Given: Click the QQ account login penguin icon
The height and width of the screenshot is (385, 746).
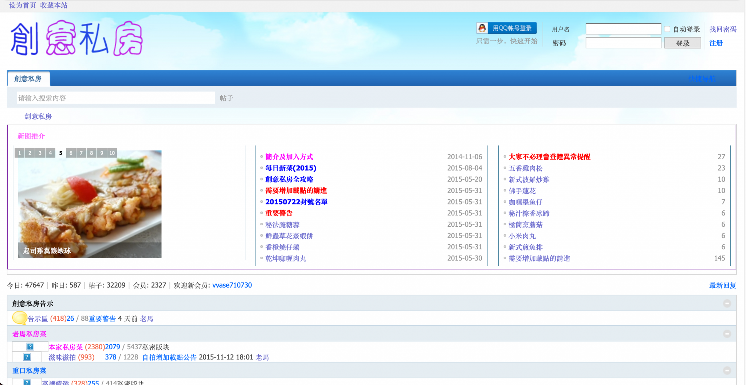Looking at the screenshot, I should click(482, 28).
